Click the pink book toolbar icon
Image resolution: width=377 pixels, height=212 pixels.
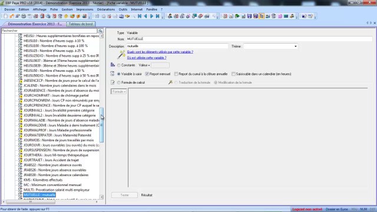[x=280, y=16]
